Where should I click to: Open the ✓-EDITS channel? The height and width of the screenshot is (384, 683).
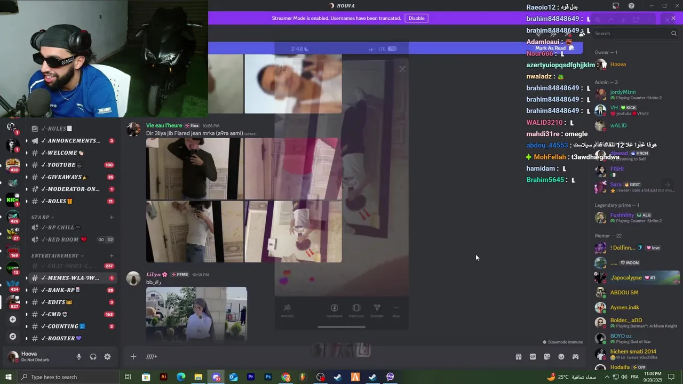tap(73, 302)
